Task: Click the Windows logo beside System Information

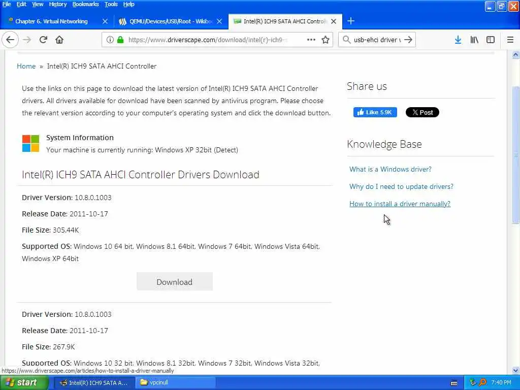Action: click(x=30, y=143)
